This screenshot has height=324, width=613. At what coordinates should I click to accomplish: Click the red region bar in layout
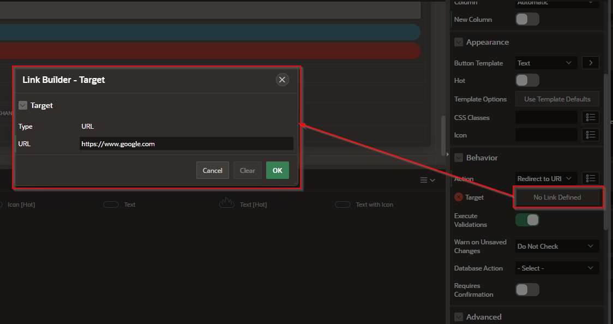210,51
